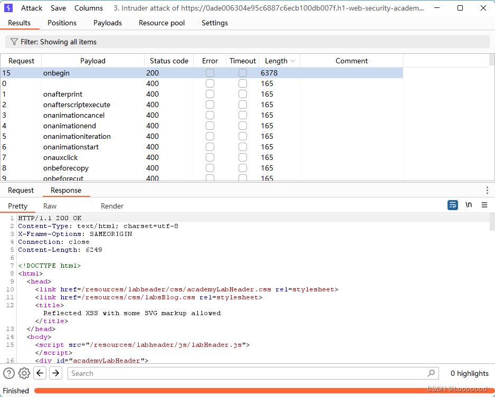
Task: Tick Timeout checkbox for onanimationend row
Action: [x=243, y=126]
